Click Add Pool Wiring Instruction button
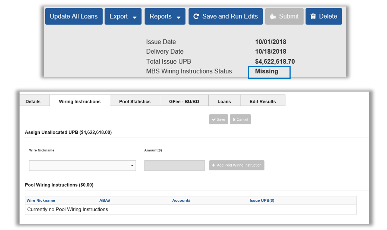 pos(237,165)
